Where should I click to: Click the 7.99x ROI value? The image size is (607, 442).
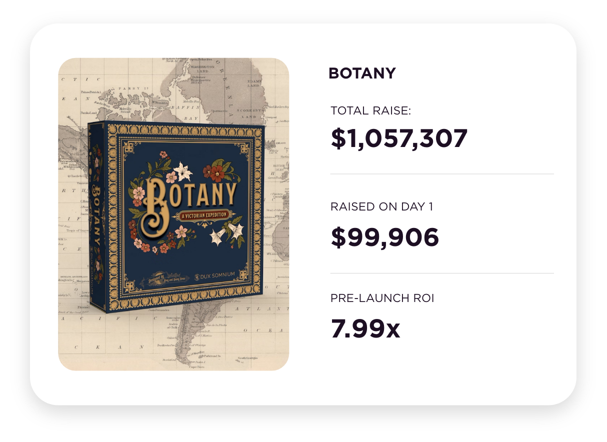pyautogui.click(x=365, y=329)
